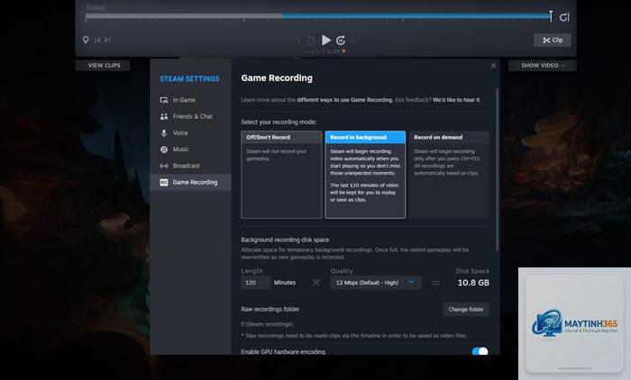Jump to previous marker on timeline
This screenshot has height=380, width=631.
coord(97,40)
